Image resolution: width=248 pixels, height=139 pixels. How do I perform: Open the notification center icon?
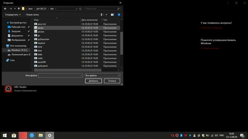[242, 136]
